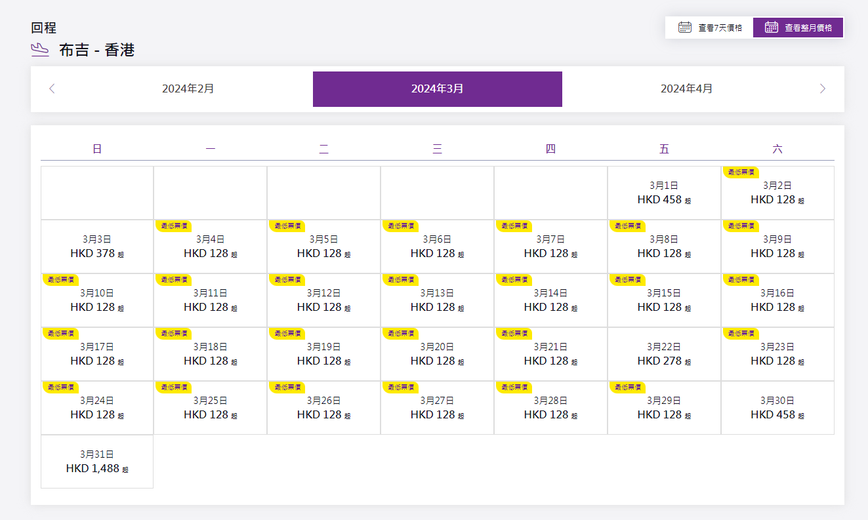Click the 最低票價 badge on 3月2日

[x=741, y=172]
